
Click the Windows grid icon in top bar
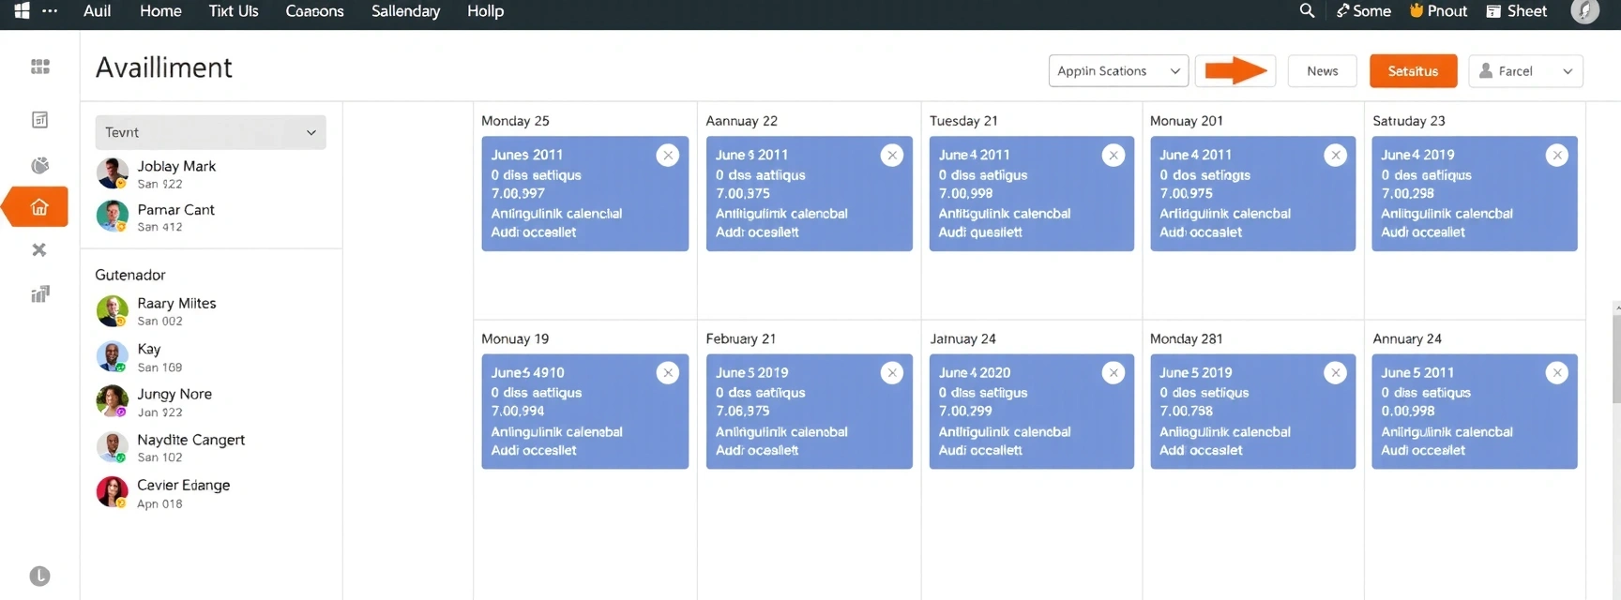pyautogui.click(x=22, y=11)
